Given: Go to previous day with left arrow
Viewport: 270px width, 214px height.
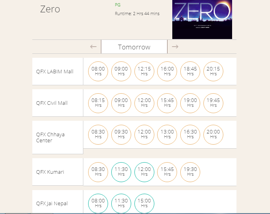Looking at the screenshot, I should pyautogui.click(x=93, y=47).
